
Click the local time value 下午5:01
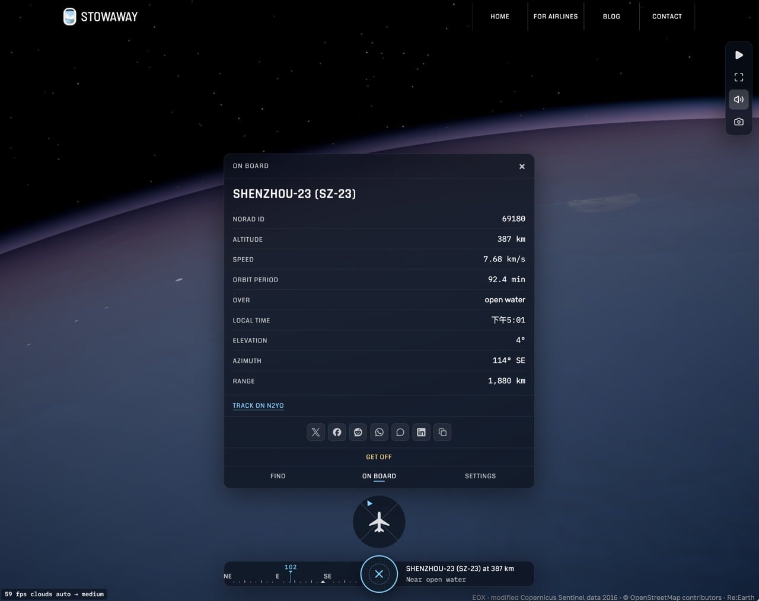508,320
